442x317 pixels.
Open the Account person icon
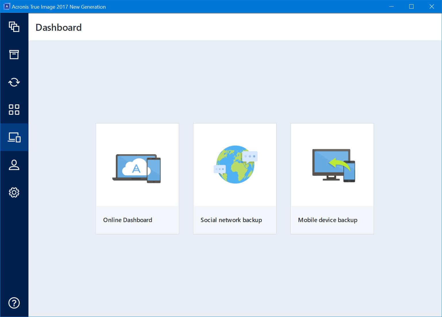click(x=14, y=165)
